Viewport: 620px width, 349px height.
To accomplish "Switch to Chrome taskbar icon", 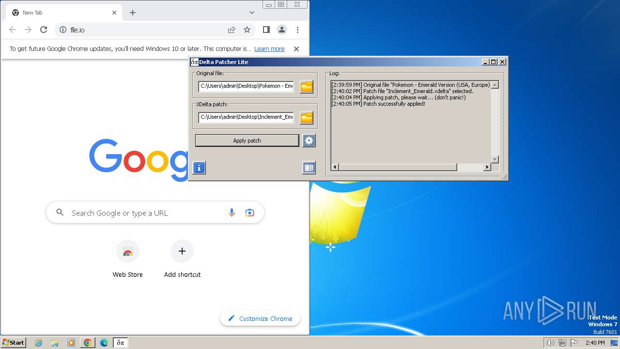I will [88, 343].
